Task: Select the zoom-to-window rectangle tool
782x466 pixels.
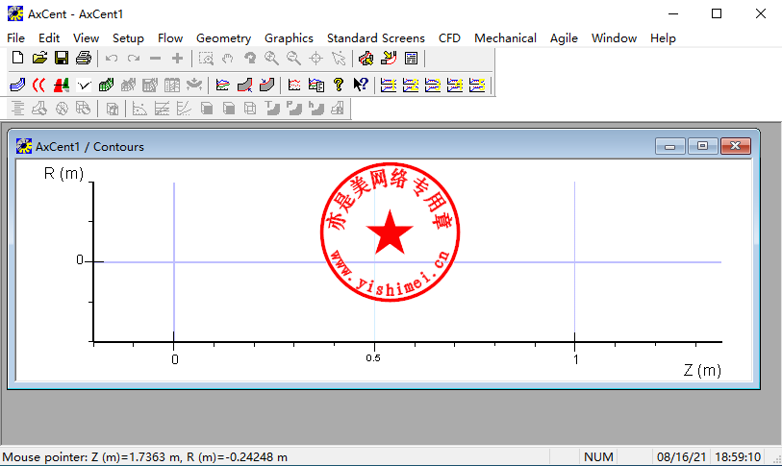Action: point(206,59)
